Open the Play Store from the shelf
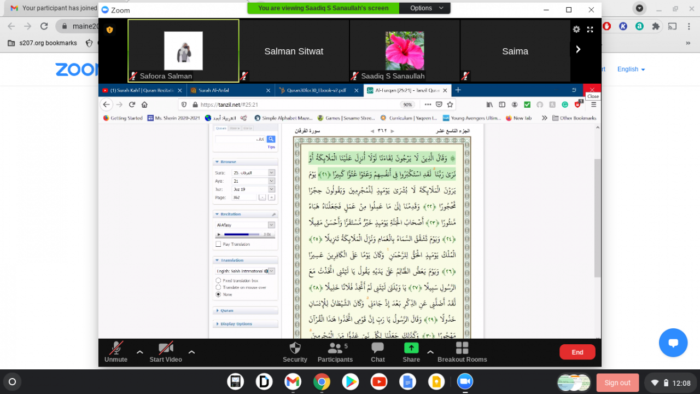Image resolution: width=700 pixels, height=394 pixels. (350, 381)
